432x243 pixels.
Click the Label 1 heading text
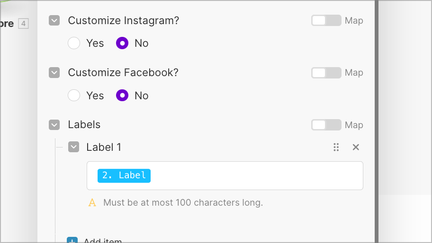pos(104,147)
